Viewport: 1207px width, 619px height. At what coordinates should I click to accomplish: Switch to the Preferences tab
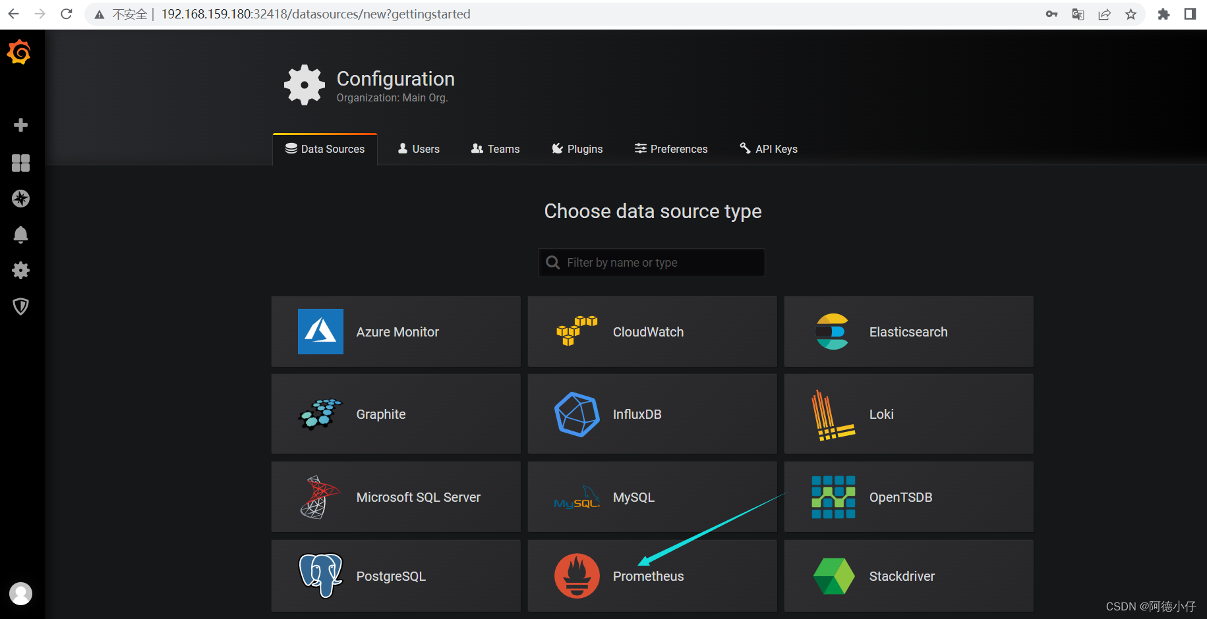(671, 149)
